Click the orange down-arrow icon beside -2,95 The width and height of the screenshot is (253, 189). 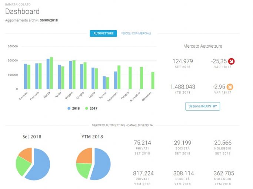(x=230, y=87)
